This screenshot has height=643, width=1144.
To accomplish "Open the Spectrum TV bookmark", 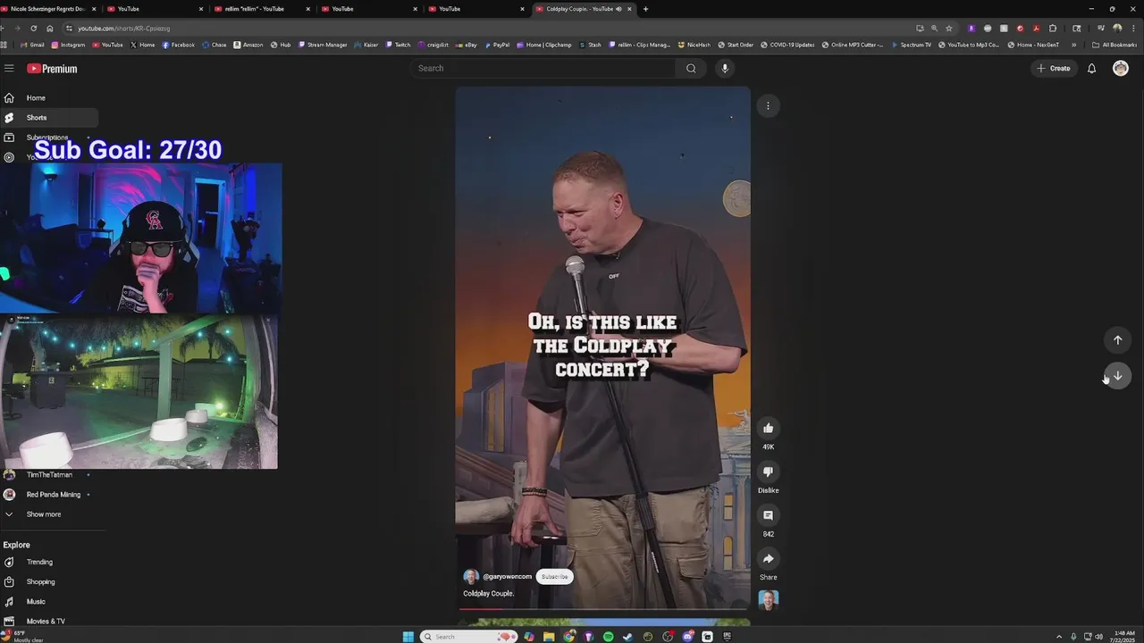I will (911, 45).
